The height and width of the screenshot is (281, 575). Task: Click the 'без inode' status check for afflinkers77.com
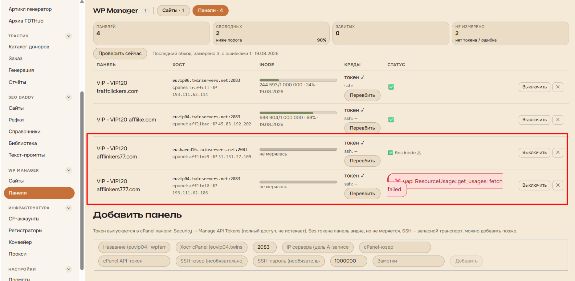coord(390,153)
